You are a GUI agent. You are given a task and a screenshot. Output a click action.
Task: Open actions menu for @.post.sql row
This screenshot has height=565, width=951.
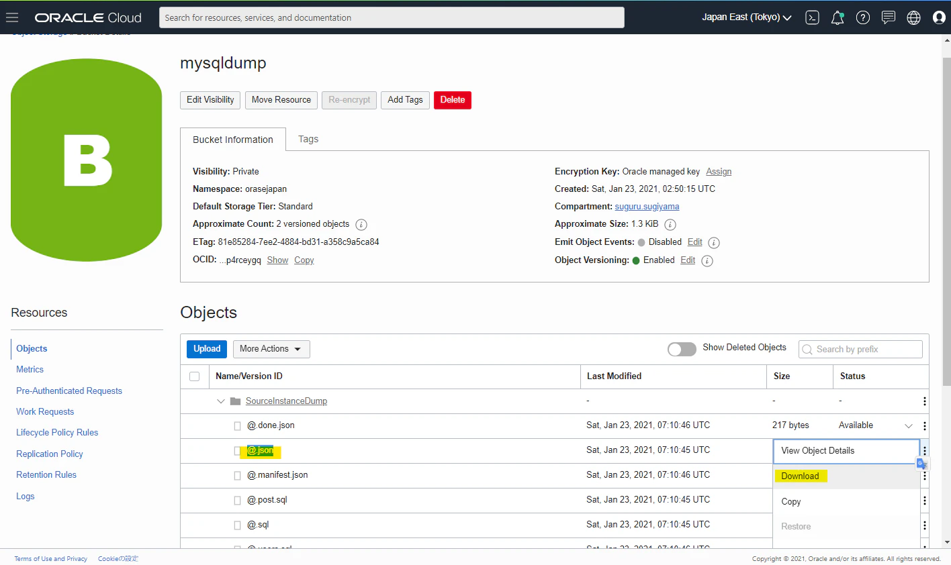coord(924,501)
